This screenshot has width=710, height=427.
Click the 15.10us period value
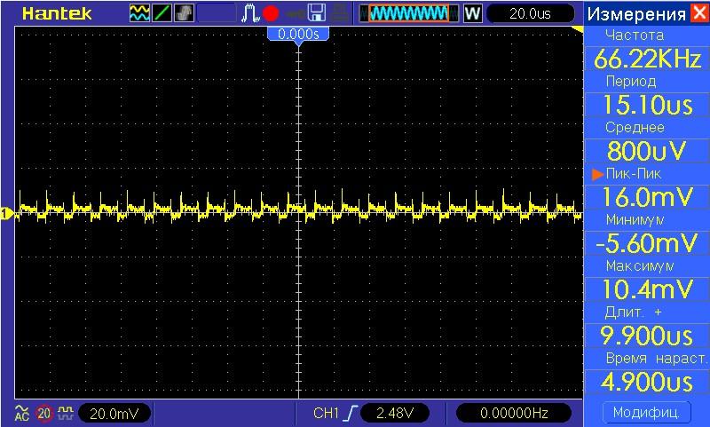point(647,105)
